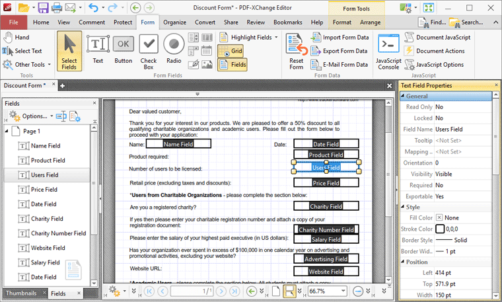Collapse the General properties section

(x=402, y=96)
